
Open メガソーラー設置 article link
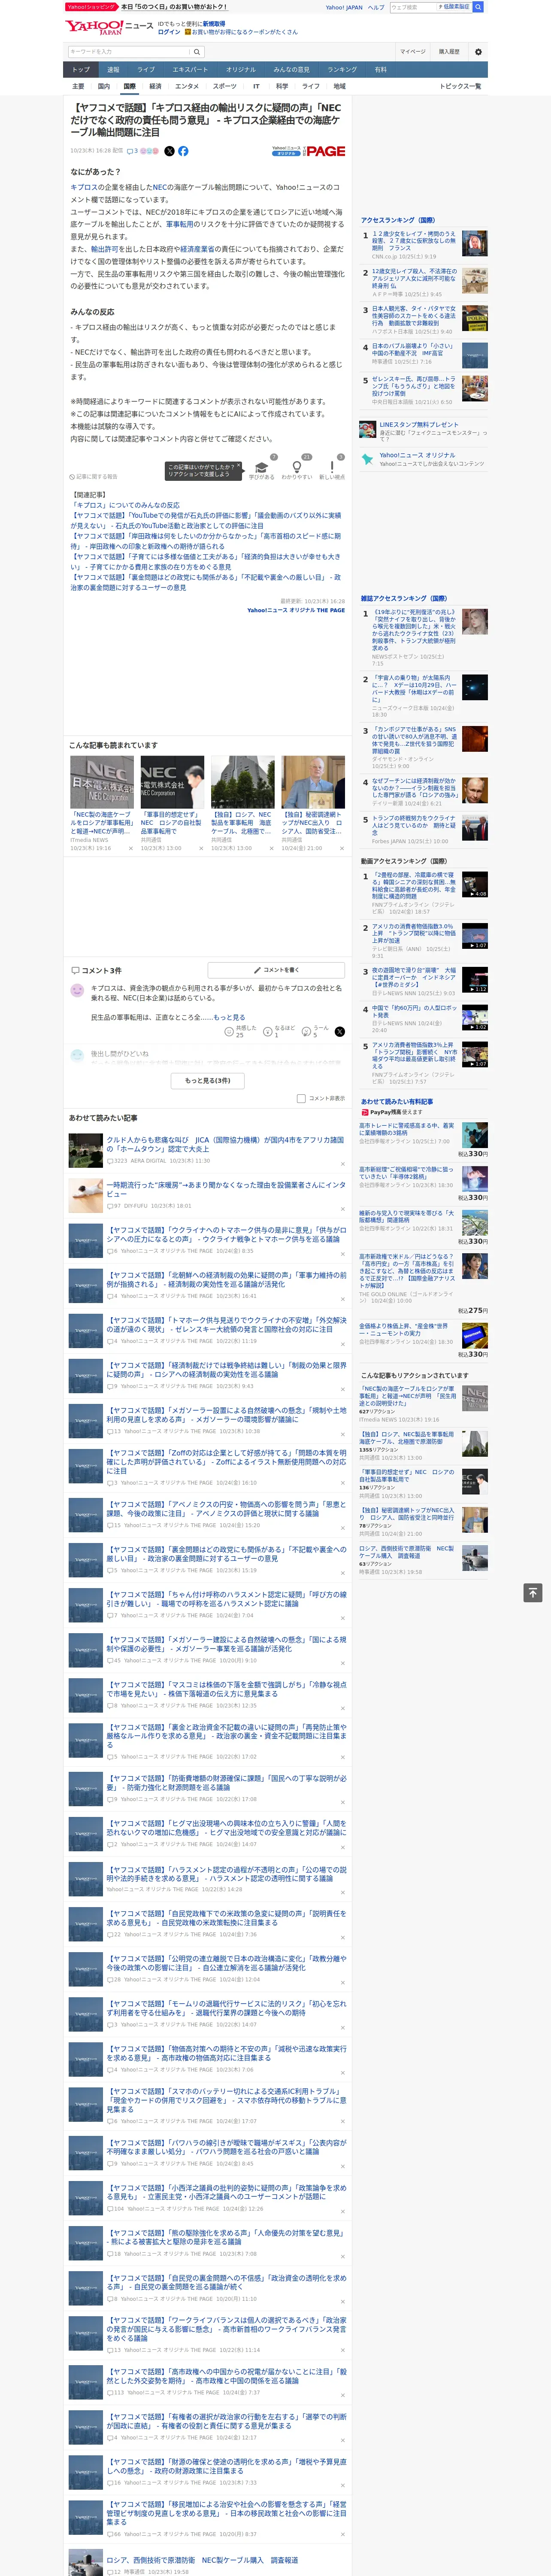pyautogui.click(x=227, y=1415)
